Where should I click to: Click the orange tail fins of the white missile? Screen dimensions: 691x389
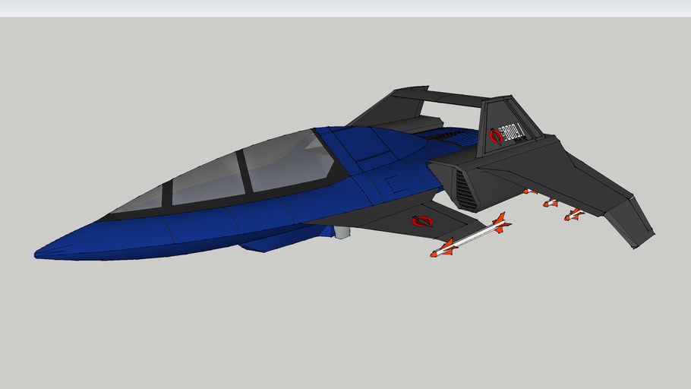point(499,223)
